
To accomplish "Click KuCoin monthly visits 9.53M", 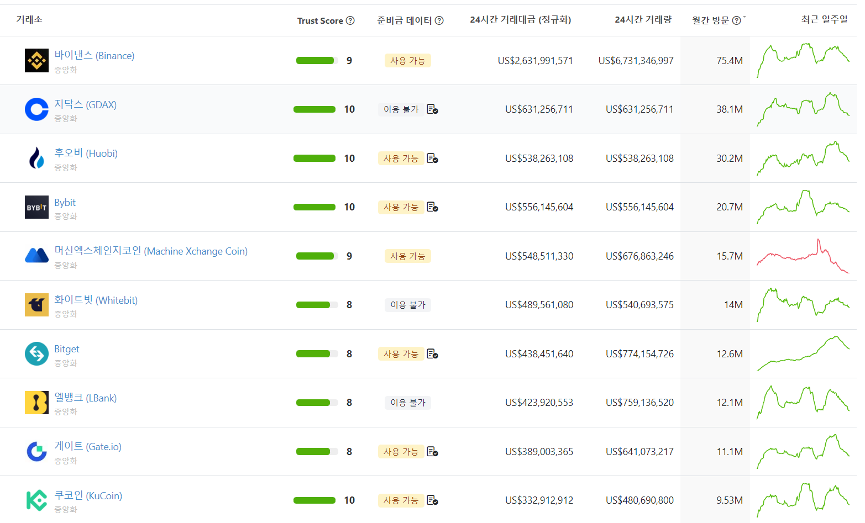I will click(x=730, y=500).
